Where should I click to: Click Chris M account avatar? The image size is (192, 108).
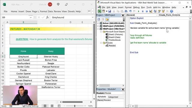[50, 4]
